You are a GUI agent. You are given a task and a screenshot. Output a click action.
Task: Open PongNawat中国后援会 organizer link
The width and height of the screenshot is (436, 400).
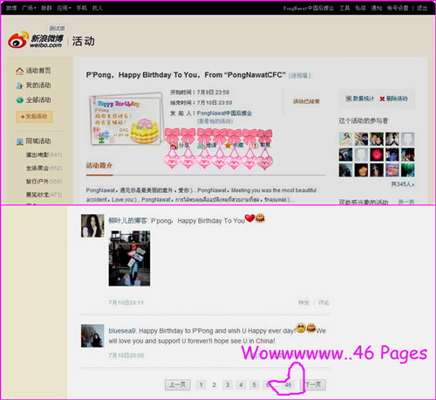[224, 113]
